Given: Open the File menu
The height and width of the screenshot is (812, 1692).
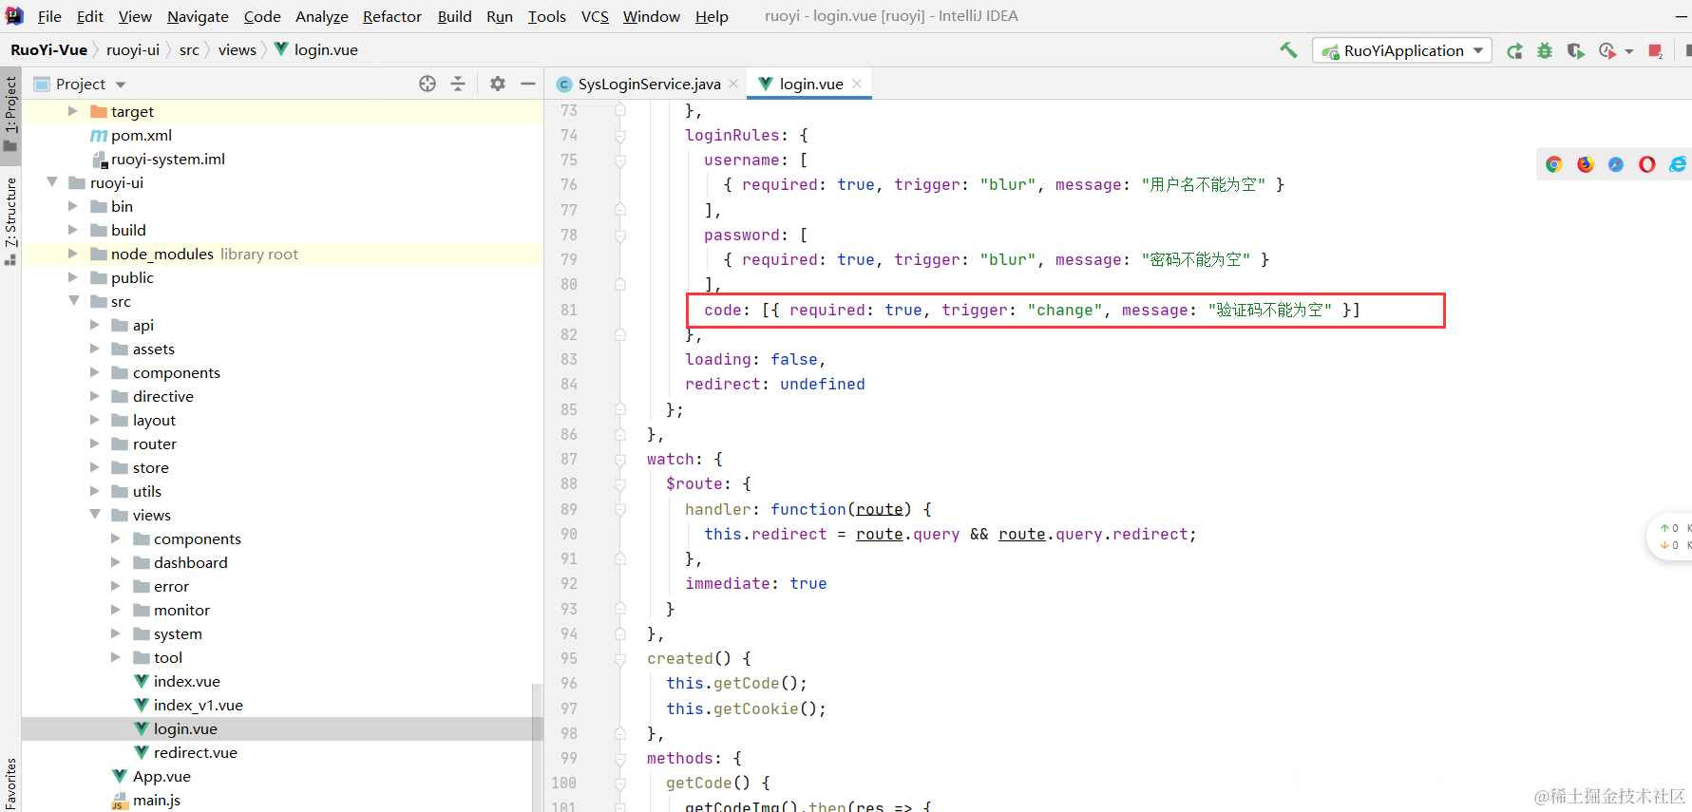Looking at the screenshot, I should click(49, 16).
